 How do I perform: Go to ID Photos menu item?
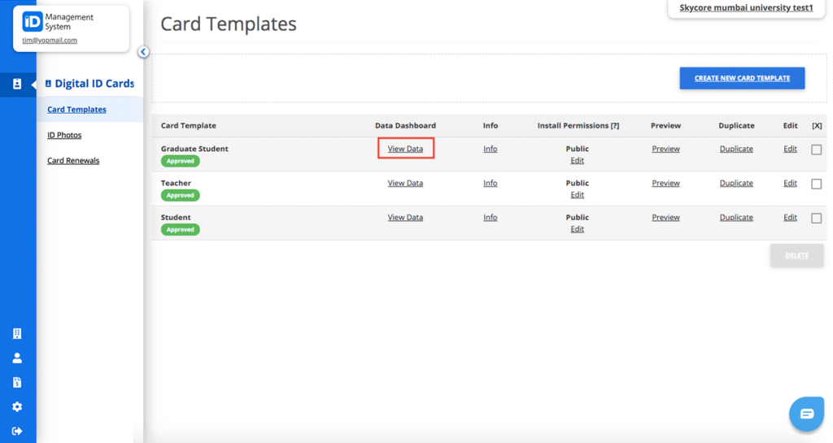64,135
